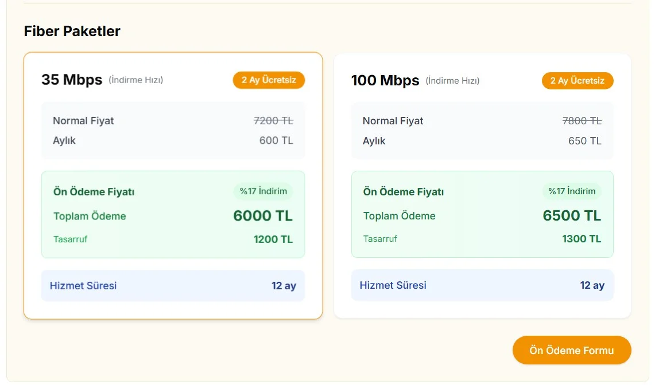
Task: Click the Ön Ödeme Formu button
Action: 571,350
